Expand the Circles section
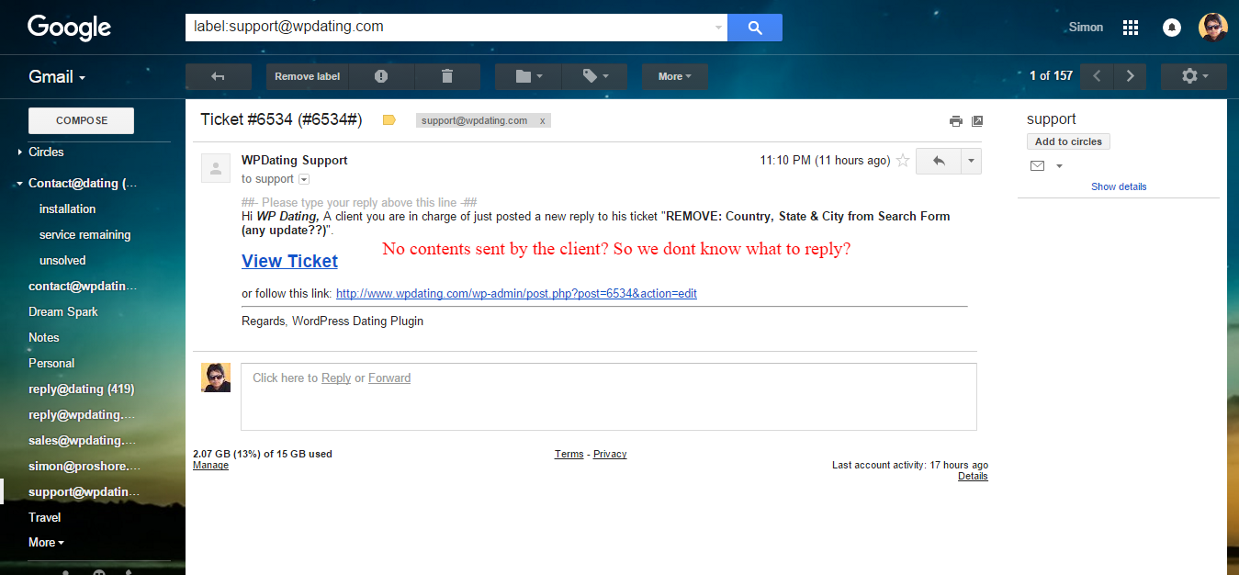Viewport: 1239px width, 575px height. [x=21, y=152]
